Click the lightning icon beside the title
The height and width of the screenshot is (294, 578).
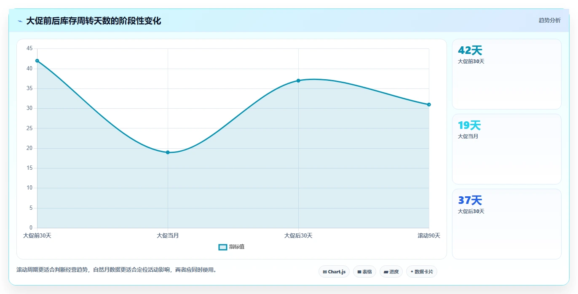(x=20, y=21)
